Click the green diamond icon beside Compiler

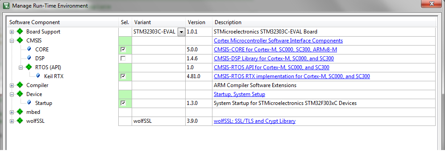[x=20, y=85]
